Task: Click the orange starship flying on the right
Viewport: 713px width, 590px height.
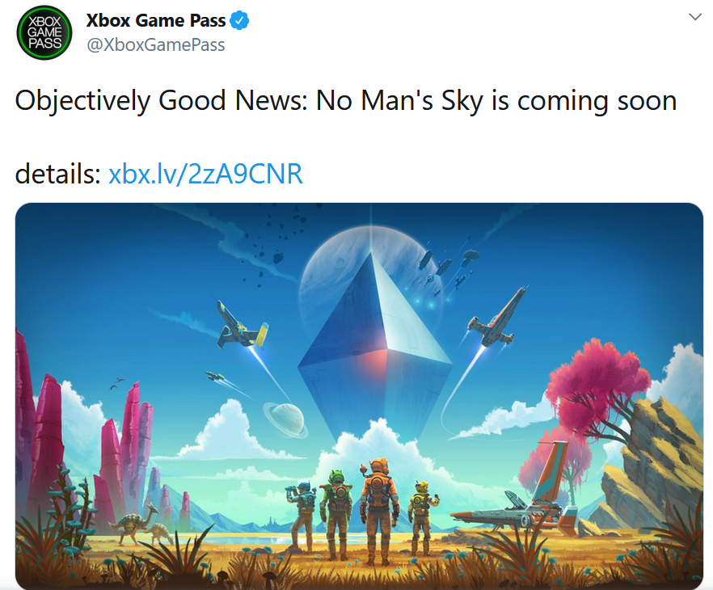Action: [x=498, y=318]
